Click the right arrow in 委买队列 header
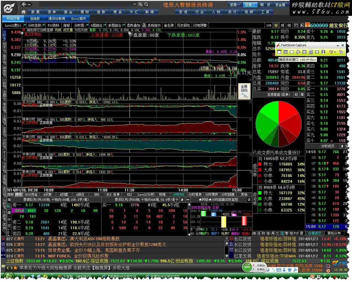Viewport: 352px width, 282px height. 182,200
